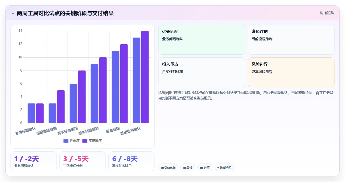The height and width of the screenshot is (182, 345).
Task: Open the 风险边界 card
Action: 291,72
